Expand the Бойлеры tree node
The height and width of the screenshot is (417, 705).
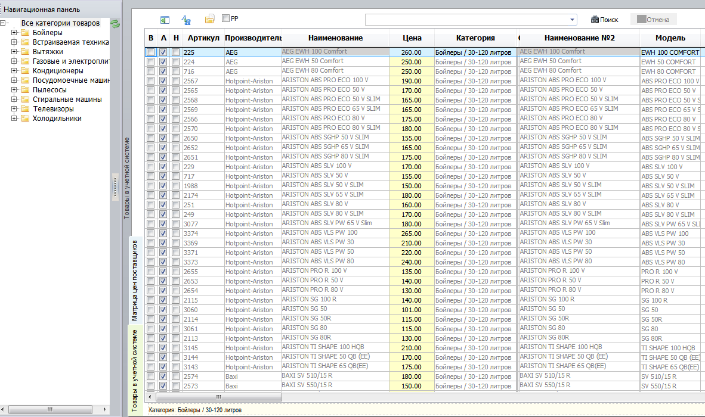click(14, 32)
